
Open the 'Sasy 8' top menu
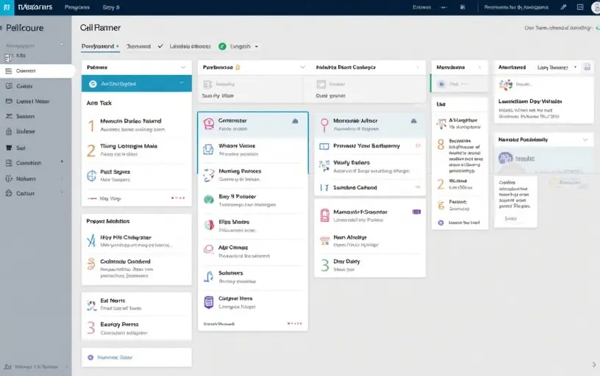click(x=111, y=7)
